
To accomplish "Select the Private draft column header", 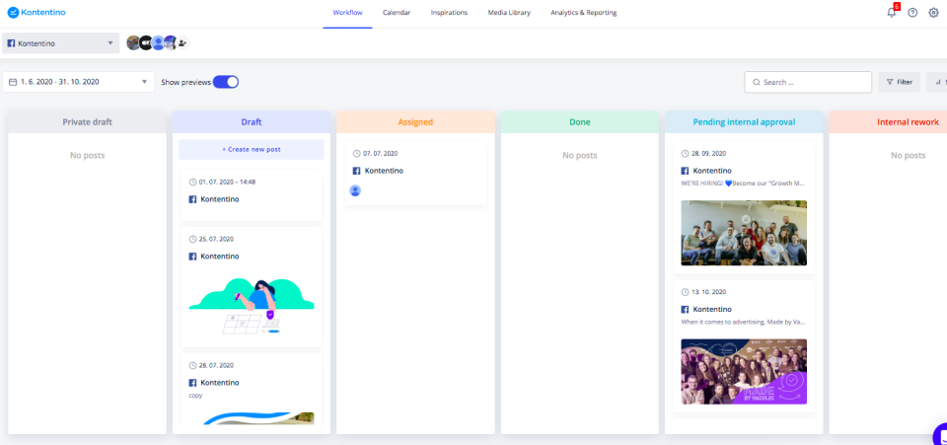I will coord(87,122).
